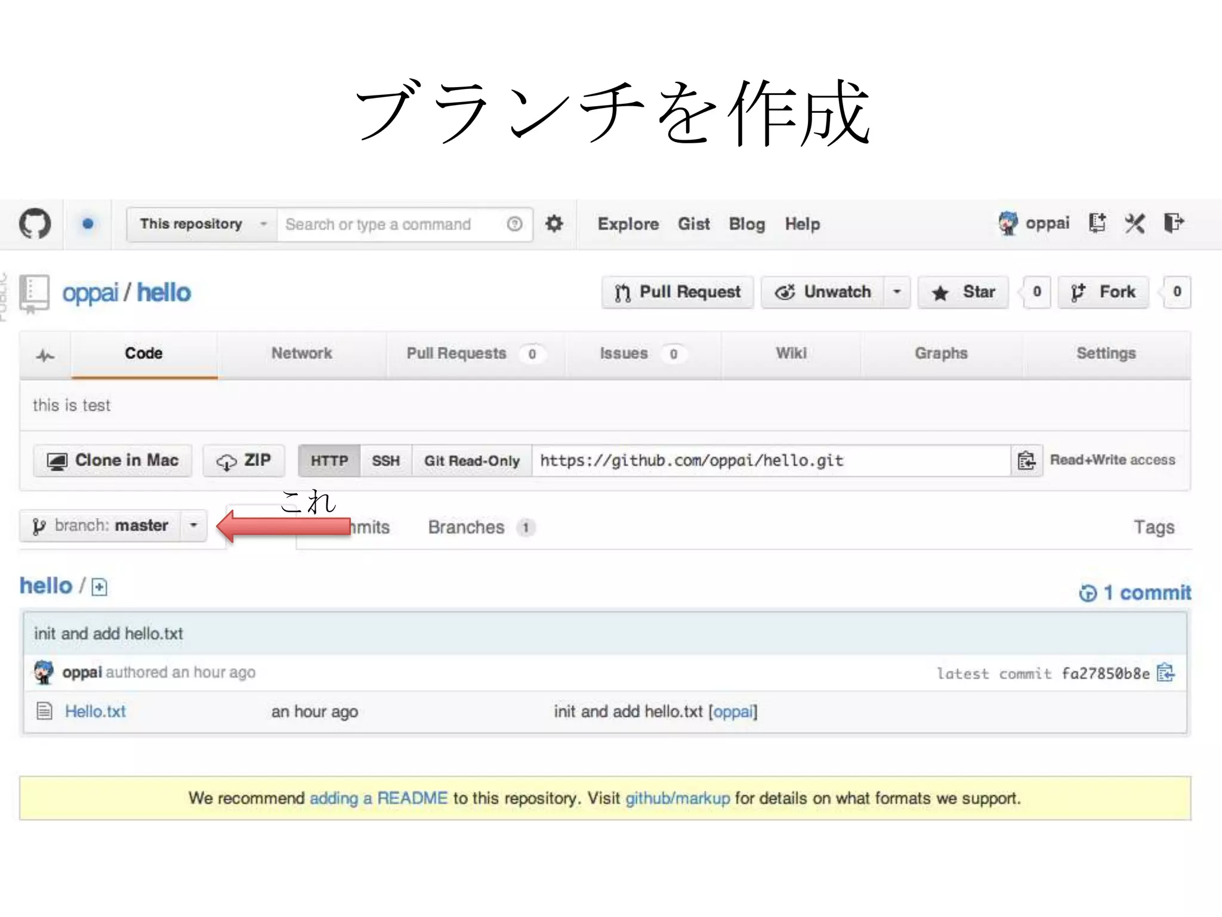
Task: Fork the hello repository
Action: click(1103, 292)
